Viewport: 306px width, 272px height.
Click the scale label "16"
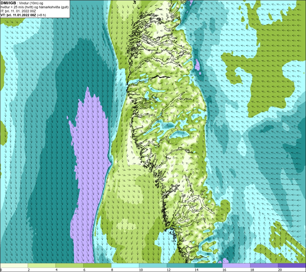click(x=224, y=270)
